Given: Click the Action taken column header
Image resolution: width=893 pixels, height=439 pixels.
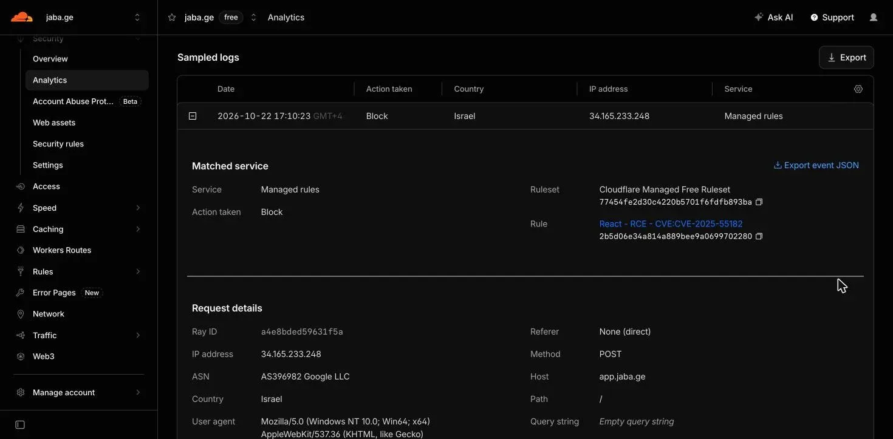Looking at the screenshot, I should (x=389, y=89).
